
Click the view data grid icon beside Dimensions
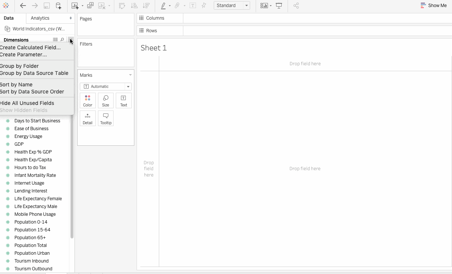(x=55, y=40)
